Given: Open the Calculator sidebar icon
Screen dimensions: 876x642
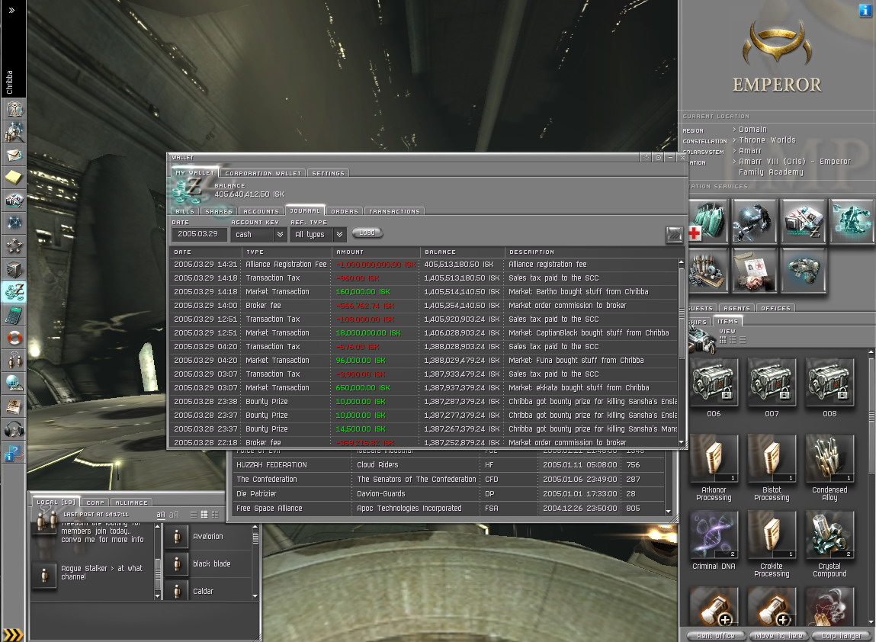Looking at the screenshot, I should [14, 315].
